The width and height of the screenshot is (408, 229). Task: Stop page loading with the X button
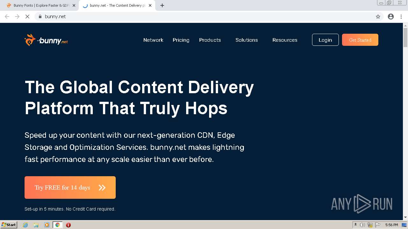coord(27,17)
